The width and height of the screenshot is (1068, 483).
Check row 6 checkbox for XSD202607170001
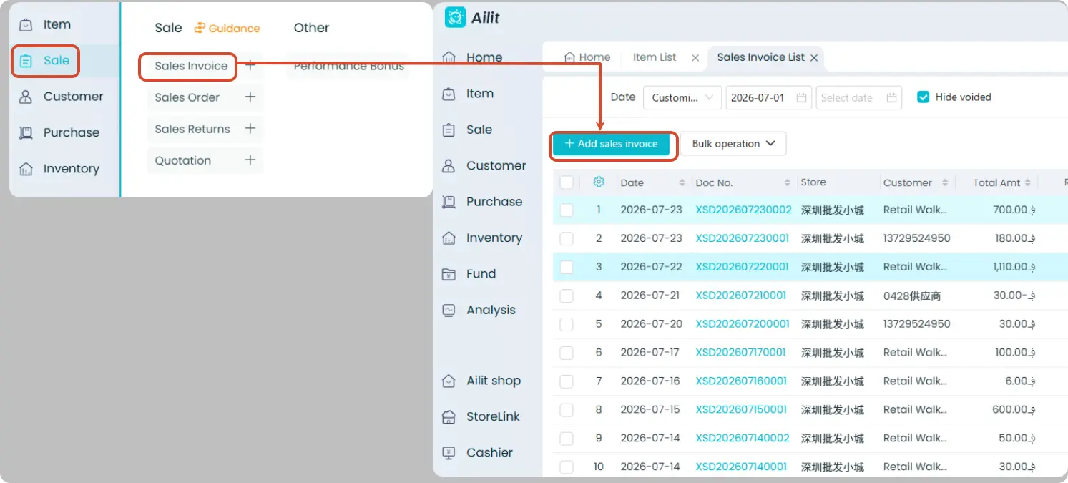tap(567, 353)
